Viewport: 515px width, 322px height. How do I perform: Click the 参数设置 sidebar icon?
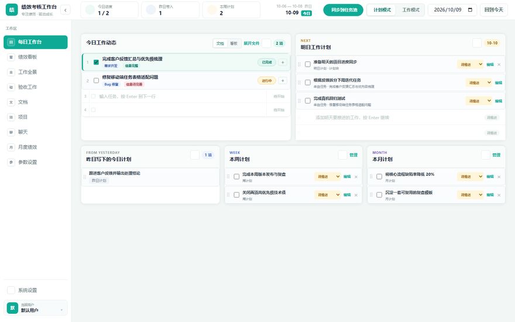point(11,162)
